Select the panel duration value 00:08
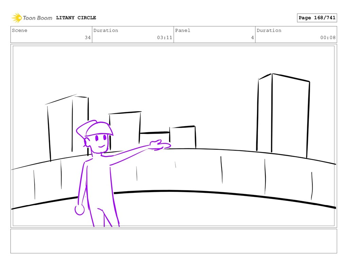The image size is (348, 269). tap(328, 37)
